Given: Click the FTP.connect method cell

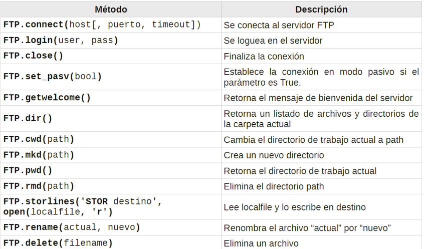Looking at the screenshot, I should coord(102,25).
